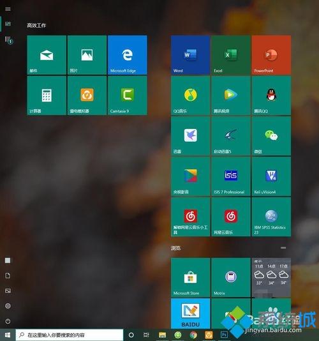The height and width of the screenshot is (341, 319).
Task: Launch the 雷电模拟器 emulator tile
Action: coord(87,95)
